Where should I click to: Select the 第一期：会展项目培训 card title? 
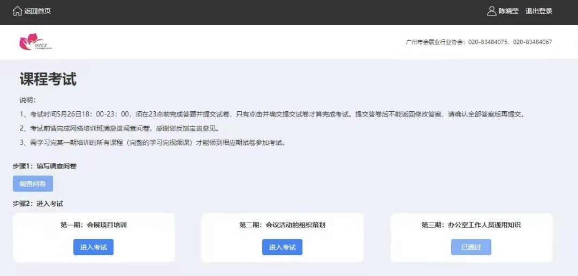point(94,225)
